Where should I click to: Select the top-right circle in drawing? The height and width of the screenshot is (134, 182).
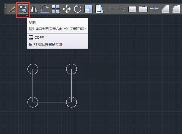tap(72, 69)
